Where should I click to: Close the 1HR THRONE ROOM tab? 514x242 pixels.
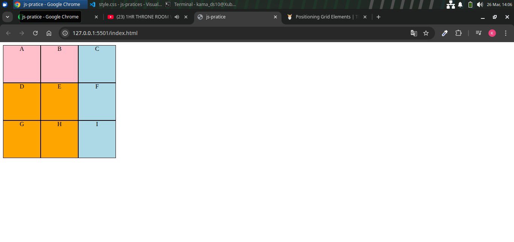coord(186,17)
